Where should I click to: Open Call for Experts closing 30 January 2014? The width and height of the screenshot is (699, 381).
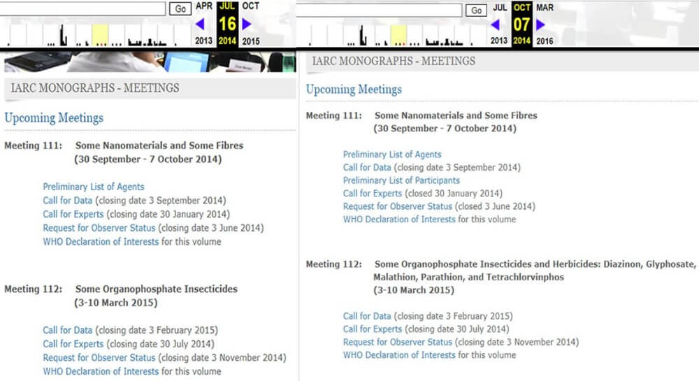click(x=73, y=215)
